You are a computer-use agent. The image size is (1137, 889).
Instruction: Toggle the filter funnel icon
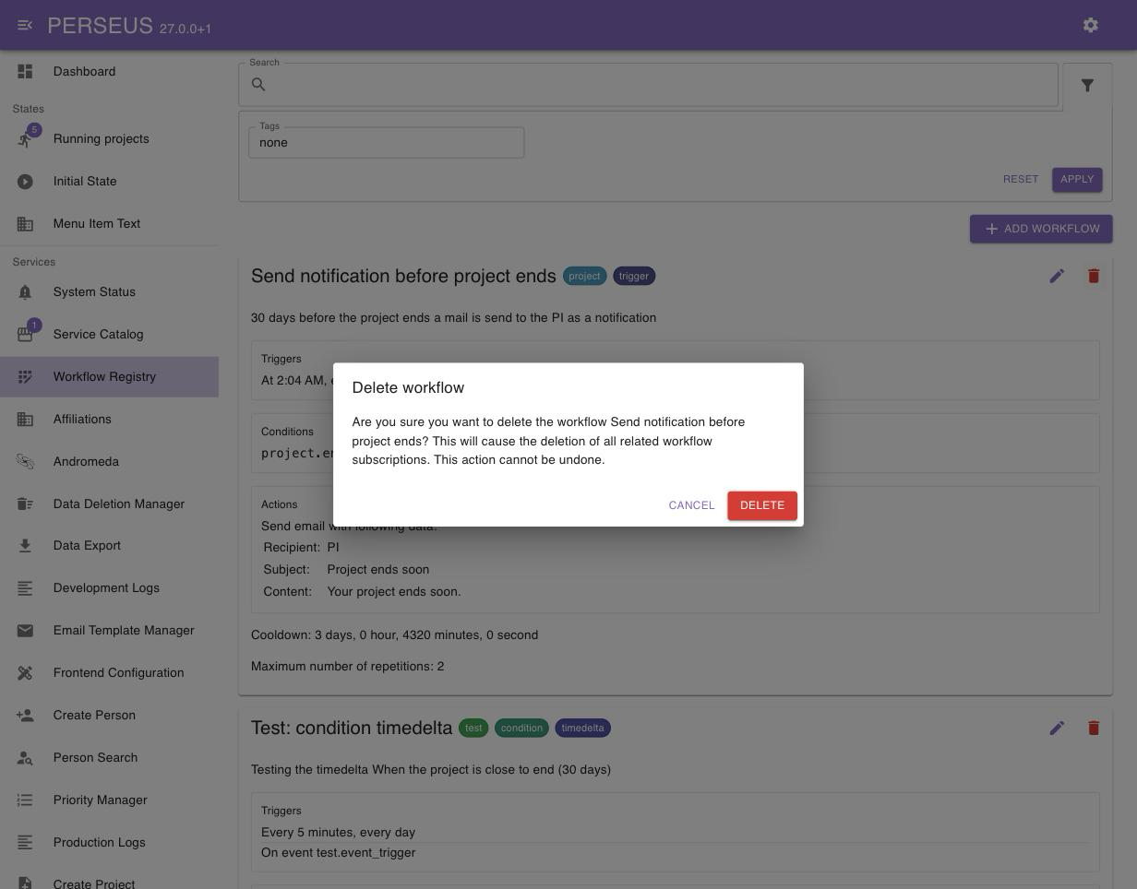tap(1087, 86)
